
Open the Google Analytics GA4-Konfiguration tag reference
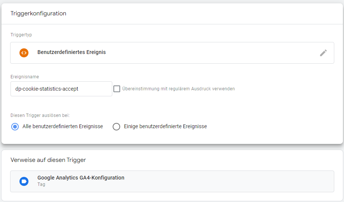172,181
